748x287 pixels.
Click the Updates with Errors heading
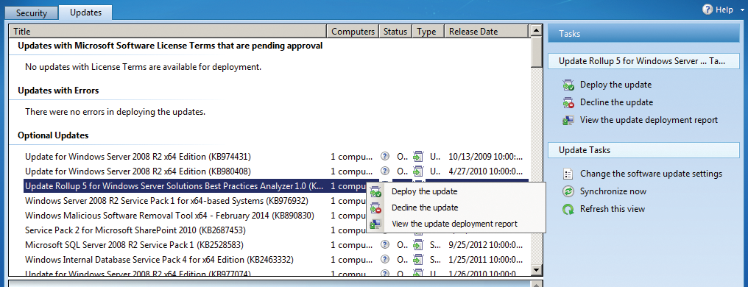(58, 91)
